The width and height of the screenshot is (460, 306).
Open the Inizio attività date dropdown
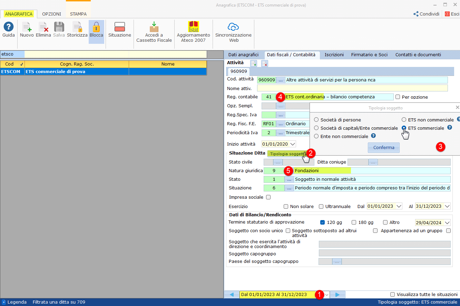pyautogui.click(x=293, y=144)
